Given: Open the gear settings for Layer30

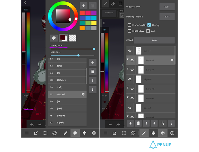Looking at the screenshot, I should click(172, 60).
